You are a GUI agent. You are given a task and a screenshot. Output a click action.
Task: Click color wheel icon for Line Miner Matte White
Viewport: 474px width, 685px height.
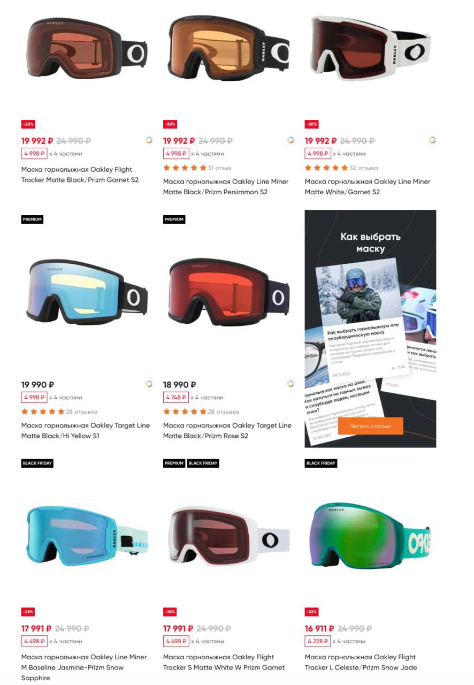point(432,140)
